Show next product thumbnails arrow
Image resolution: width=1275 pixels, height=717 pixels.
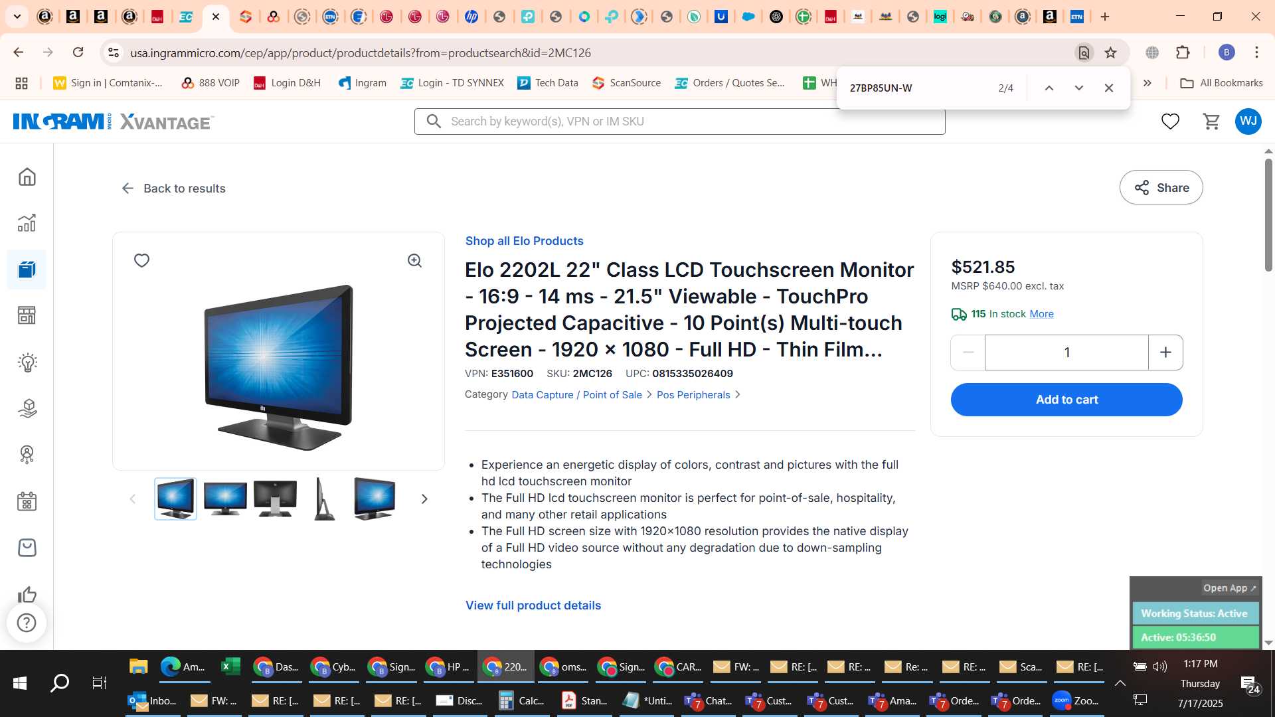pyautogui.click(x=424, y=499)
